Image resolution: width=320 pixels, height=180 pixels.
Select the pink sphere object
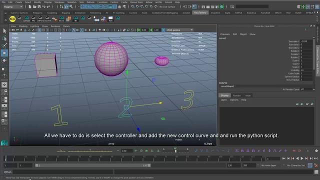coord(111,59)
